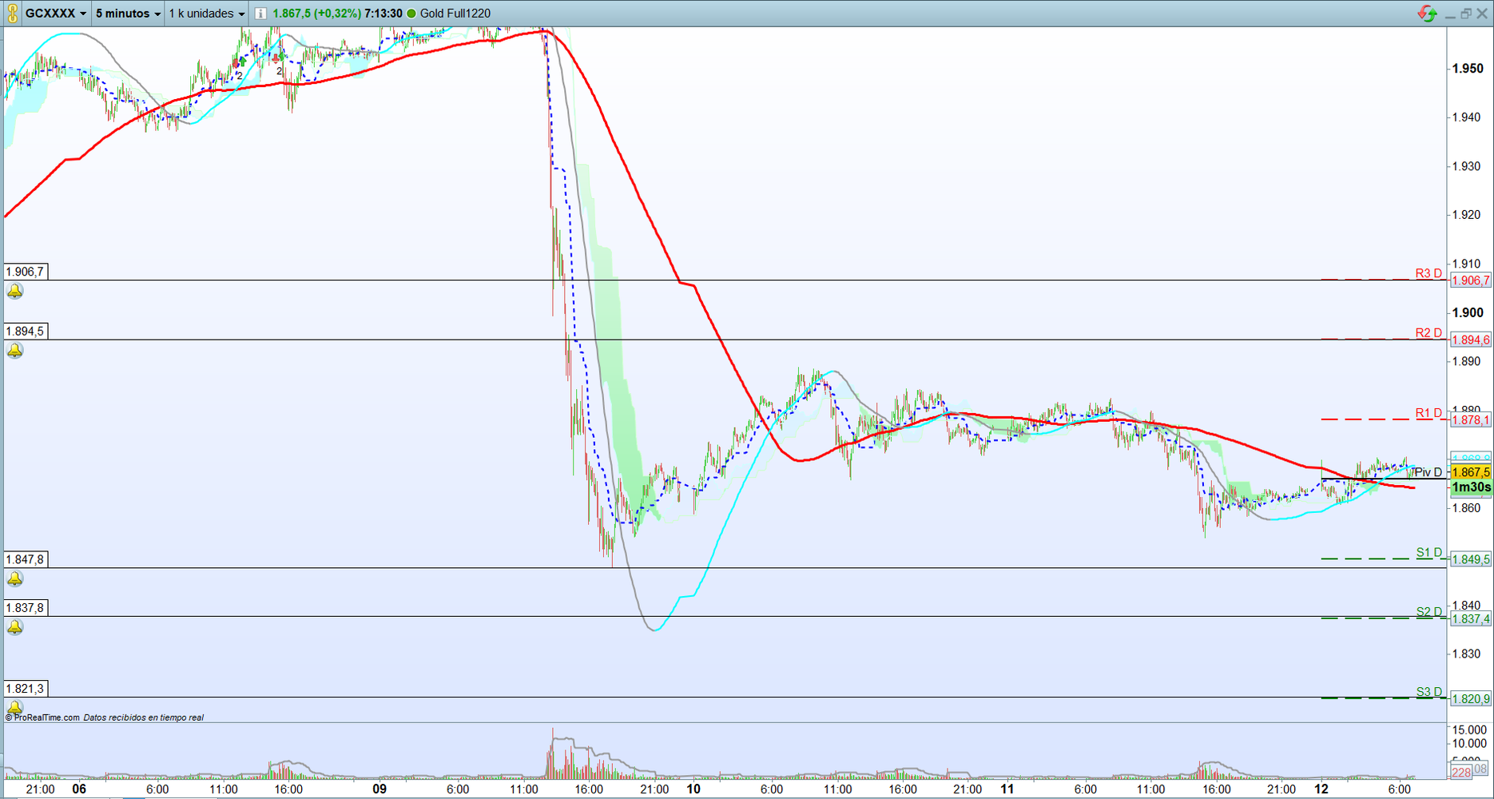Restore the chart window size
This screenshot has height=799, width=1494.
click(x=1466, y=14)
